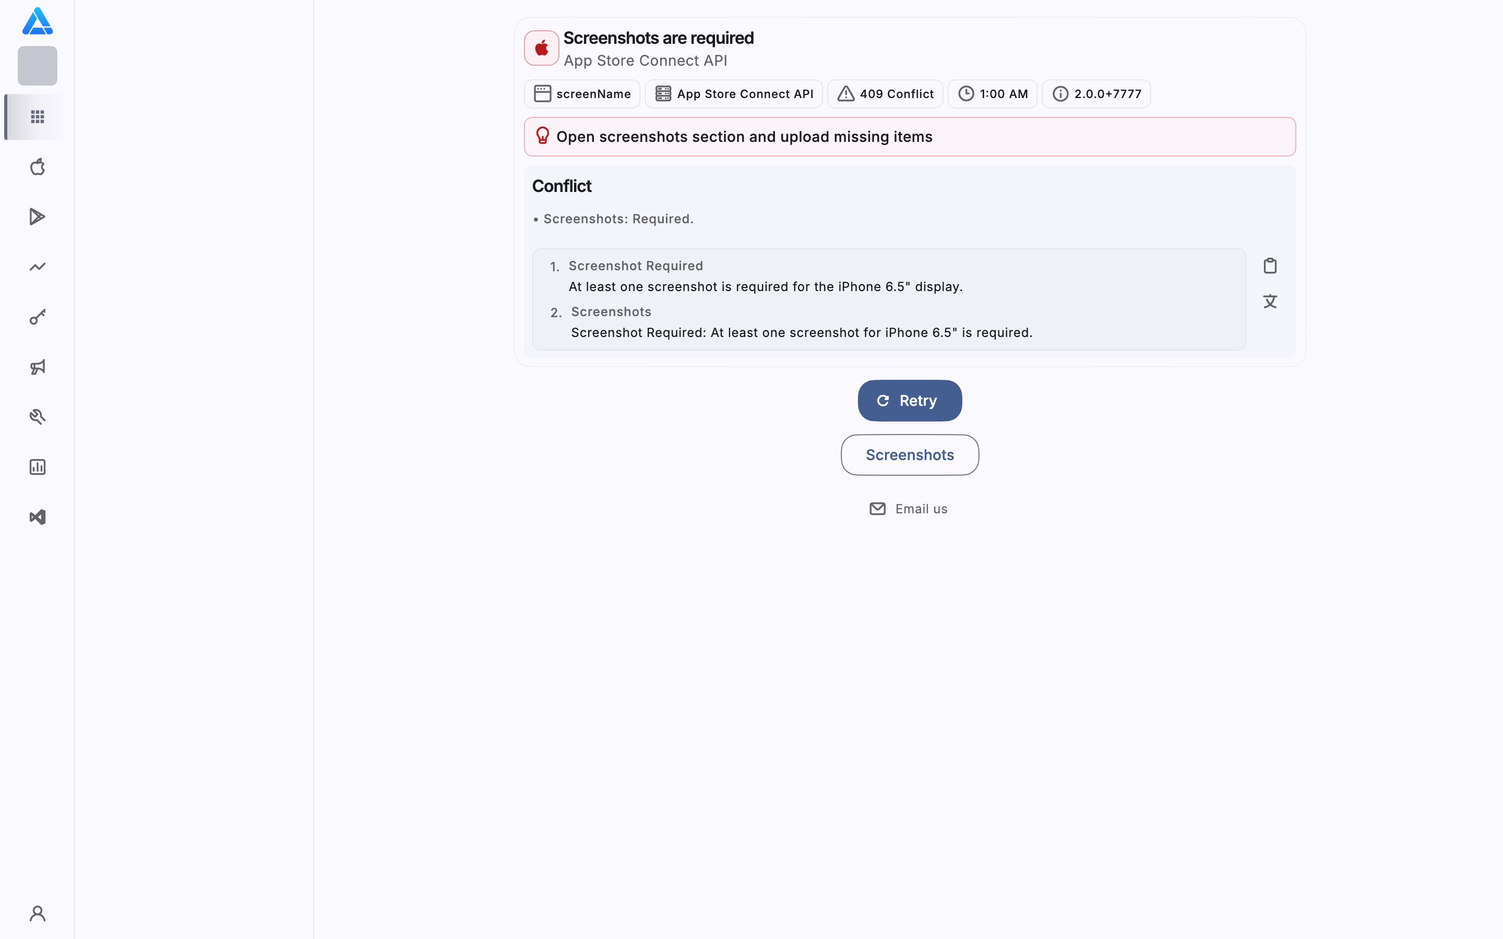Select the wrench tools icon in sidebar
The image size is (1503, 939).
click(x=37, y=417)
